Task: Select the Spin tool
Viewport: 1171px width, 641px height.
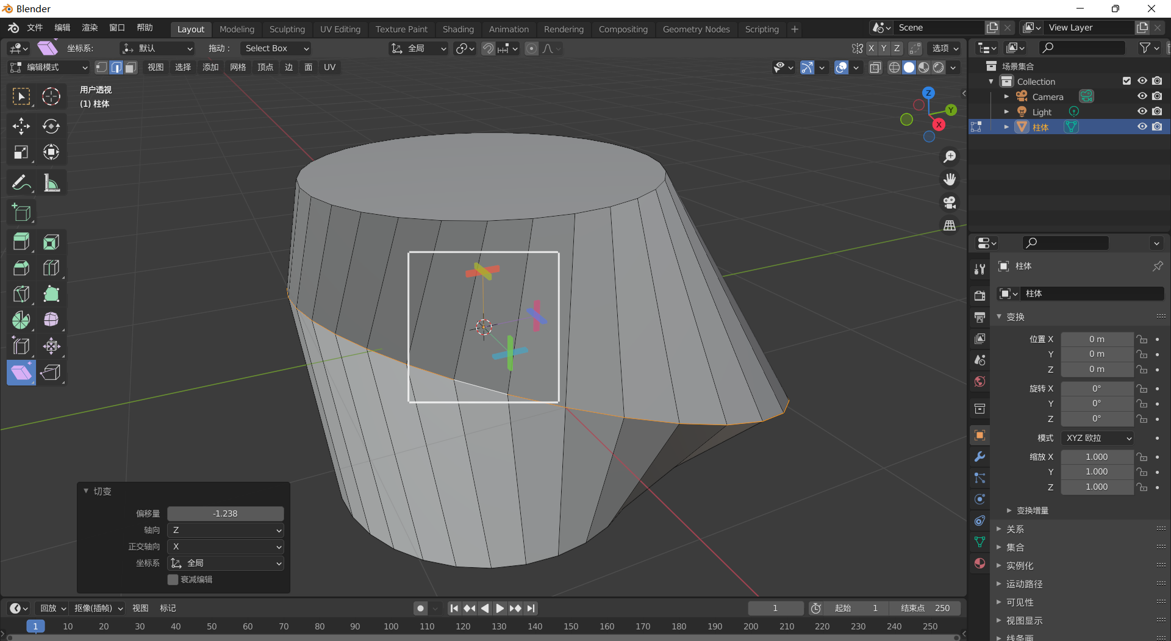Action: pos(21,320)
